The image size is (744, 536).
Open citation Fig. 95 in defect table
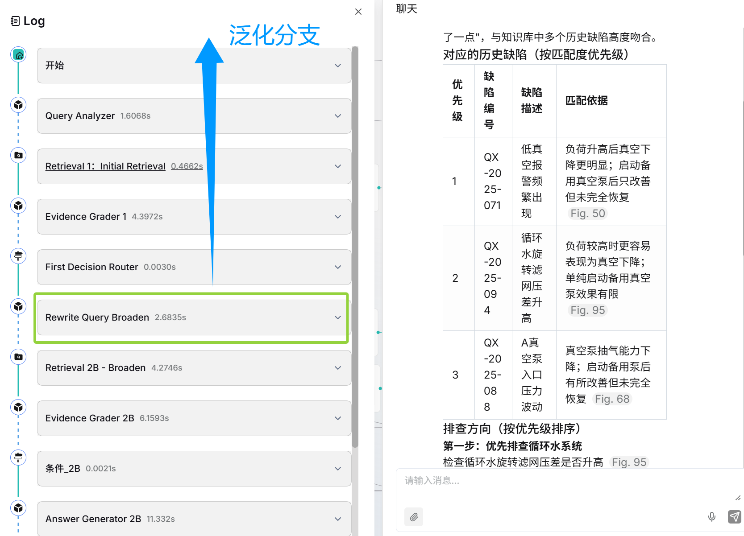coord(588,310)
